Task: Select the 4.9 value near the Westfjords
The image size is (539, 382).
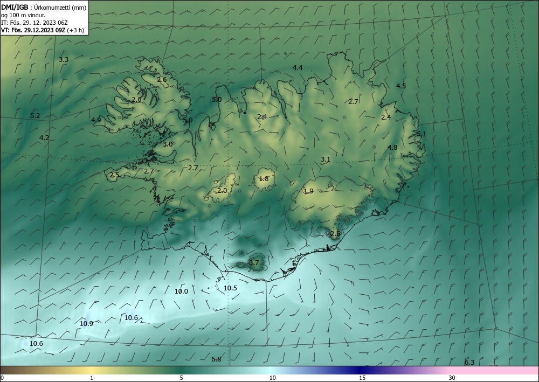Action: pos(96,120)
